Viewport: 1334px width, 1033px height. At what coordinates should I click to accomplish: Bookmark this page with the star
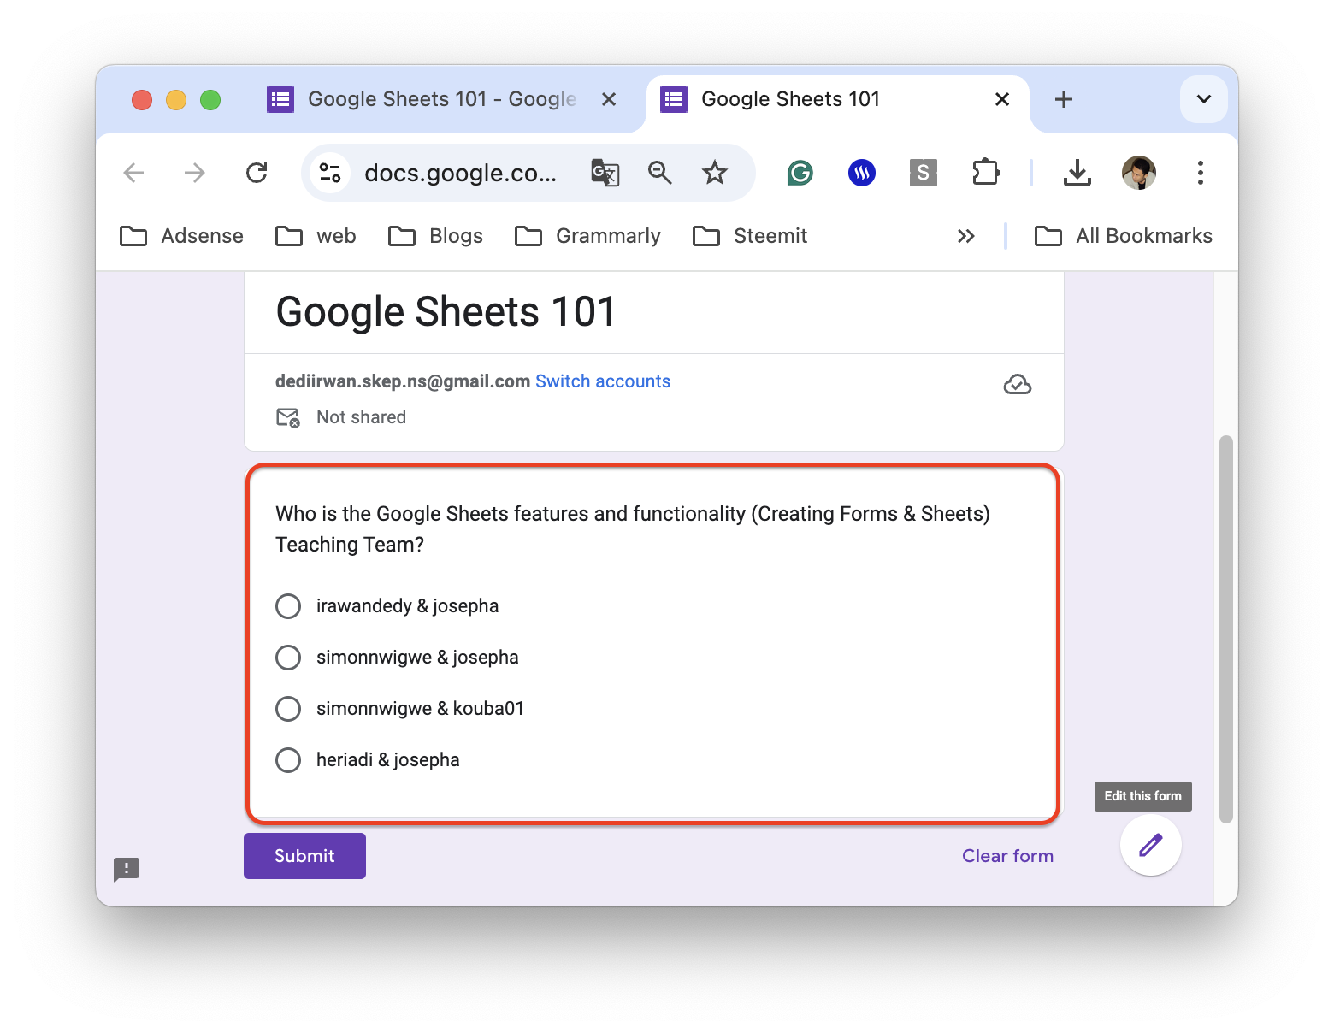coord(715,173)
